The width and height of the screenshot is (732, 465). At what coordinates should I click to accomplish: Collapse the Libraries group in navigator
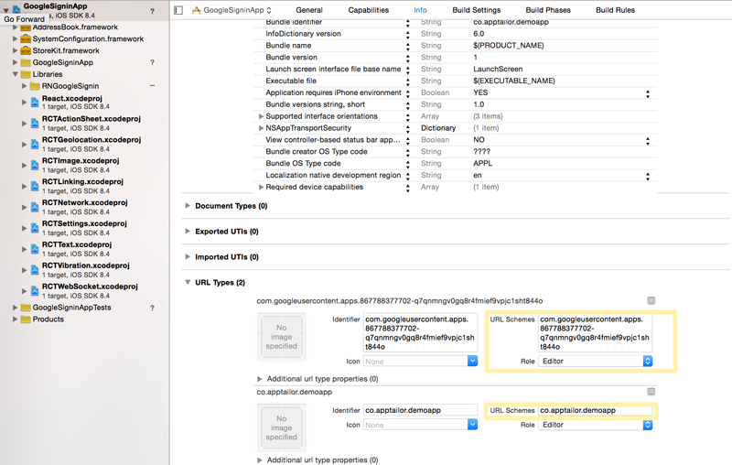(x=15, y=74)
